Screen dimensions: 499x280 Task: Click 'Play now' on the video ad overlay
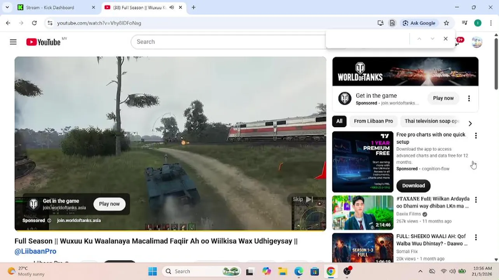[109, 204]
